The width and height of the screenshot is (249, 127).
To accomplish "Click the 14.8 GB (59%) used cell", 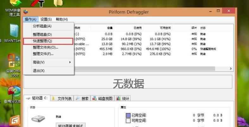I will click(x=131, y=39).
